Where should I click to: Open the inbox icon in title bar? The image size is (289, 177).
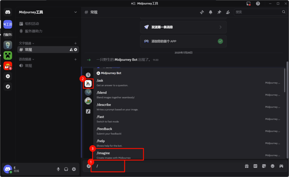(x=248, y=3)
